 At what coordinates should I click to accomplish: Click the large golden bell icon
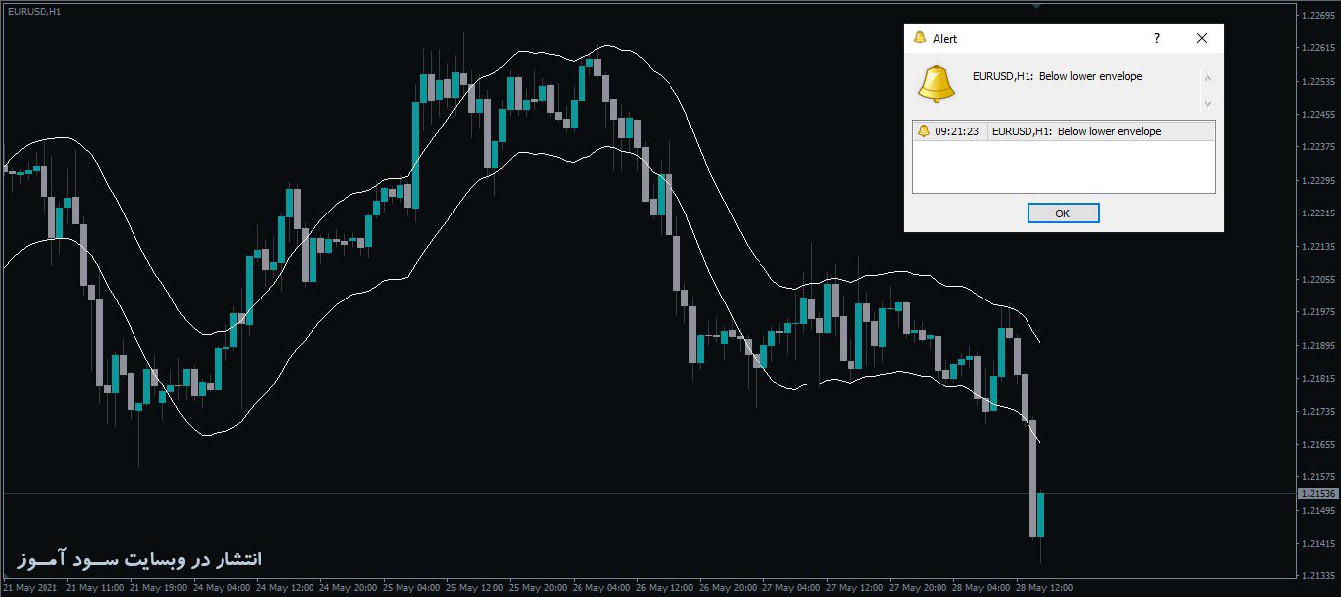coord(936,84)
